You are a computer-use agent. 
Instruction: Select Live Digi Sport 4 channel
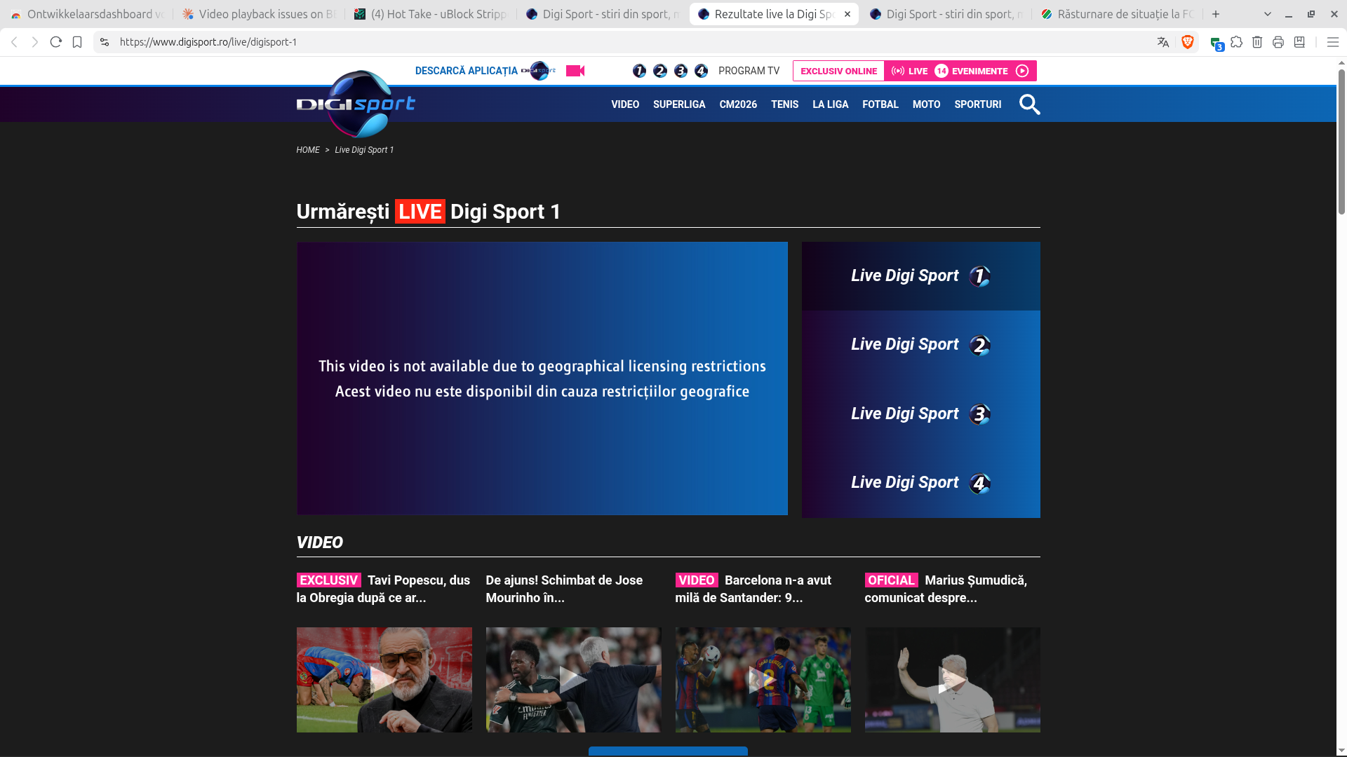coord(920,483)
